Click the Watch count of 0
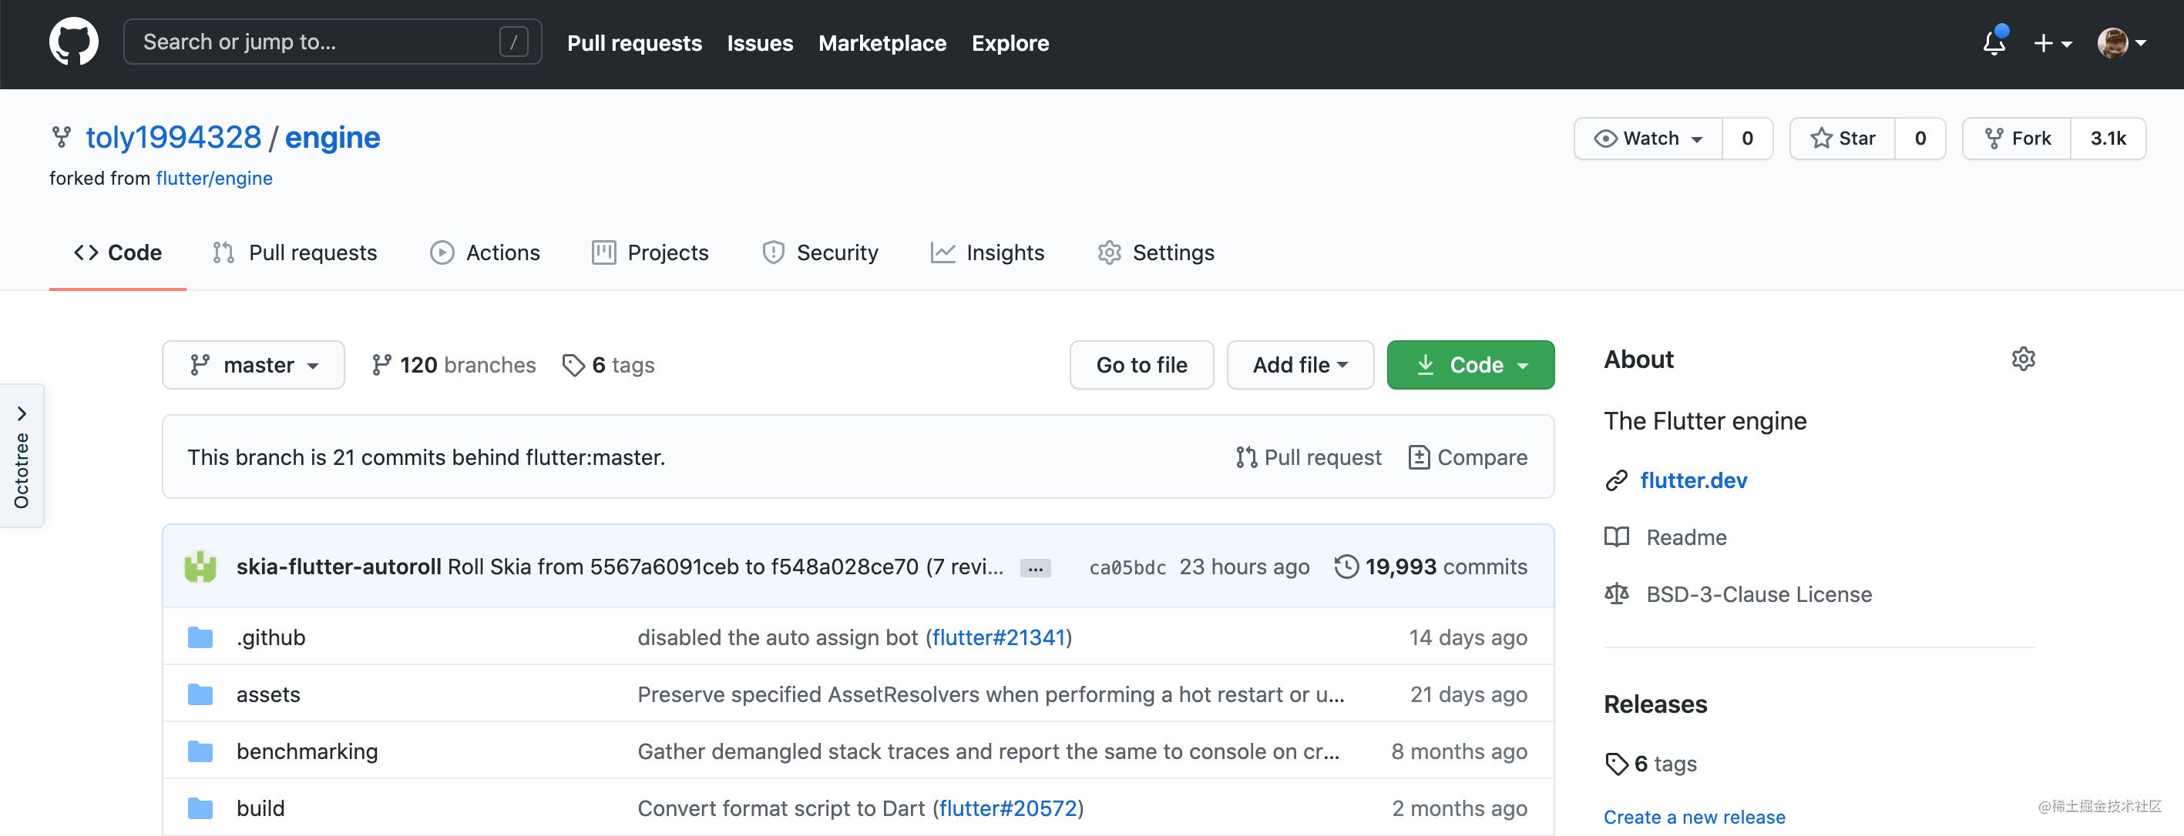 (1747, 138)
